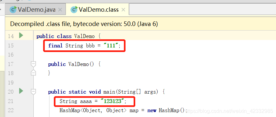Collapse the ValDemo constructor fold at line 17
Screen dimensions: 276x117
pyautogui.click(x=33, y=64)
